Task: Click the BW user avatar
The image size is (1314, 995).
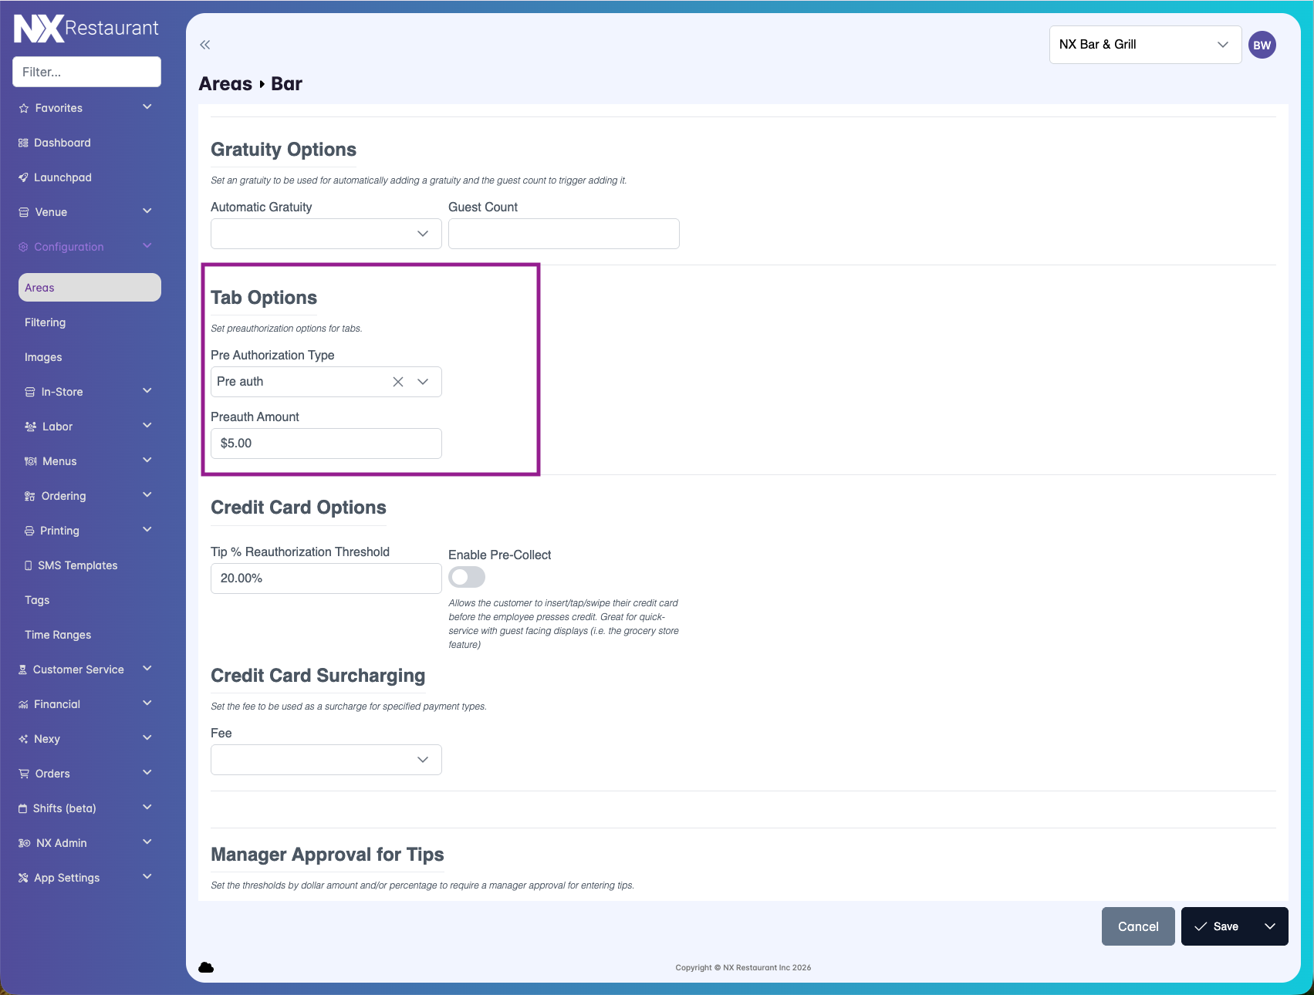Action: click(1262, 45)
